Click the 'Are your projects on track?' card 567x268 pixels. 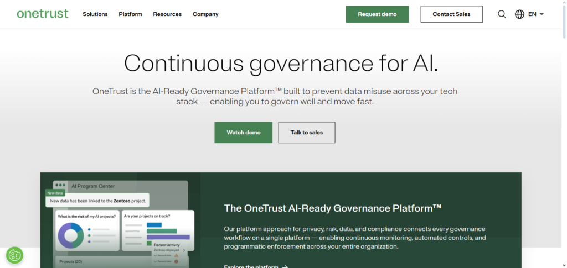pos(158,230)
